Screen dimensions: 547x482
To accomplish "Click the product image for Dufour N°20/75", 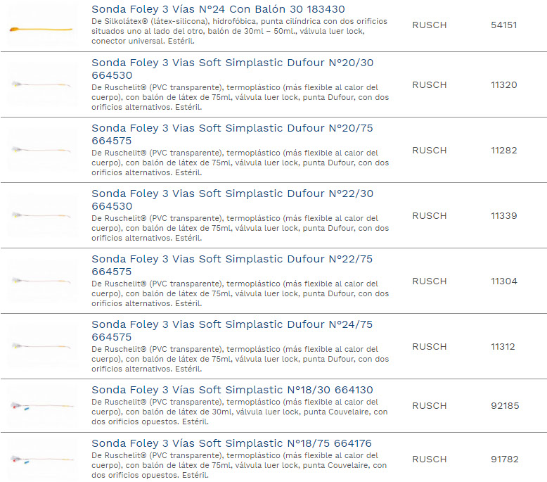I will (x=42, y=150).
